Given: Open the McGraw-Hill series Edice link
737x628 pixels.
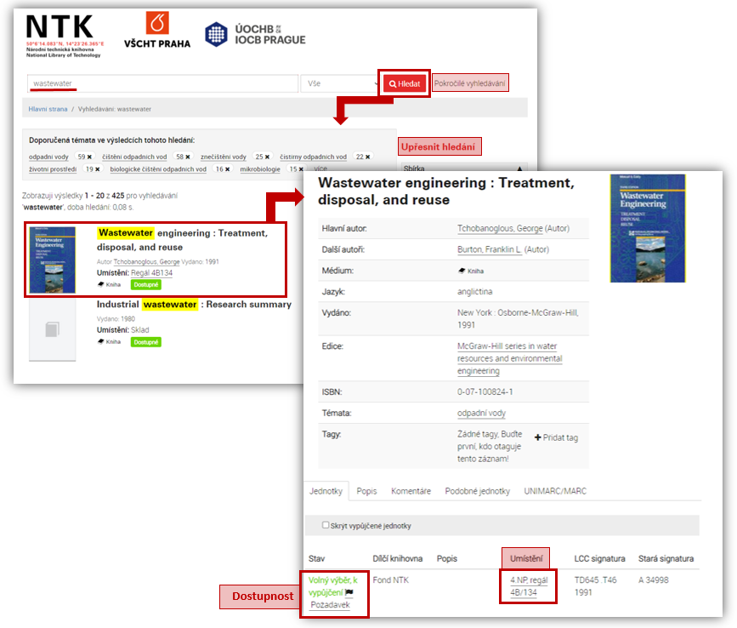Looking at the screenshot, I should 509,358.
